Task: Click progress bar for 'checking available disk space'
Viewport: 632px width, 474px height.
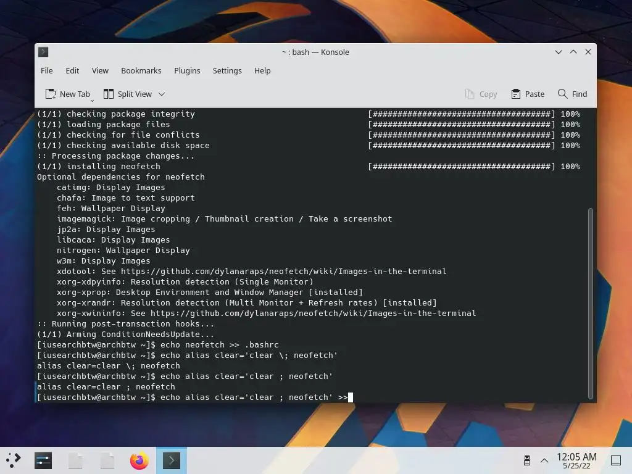Action: 462,146
